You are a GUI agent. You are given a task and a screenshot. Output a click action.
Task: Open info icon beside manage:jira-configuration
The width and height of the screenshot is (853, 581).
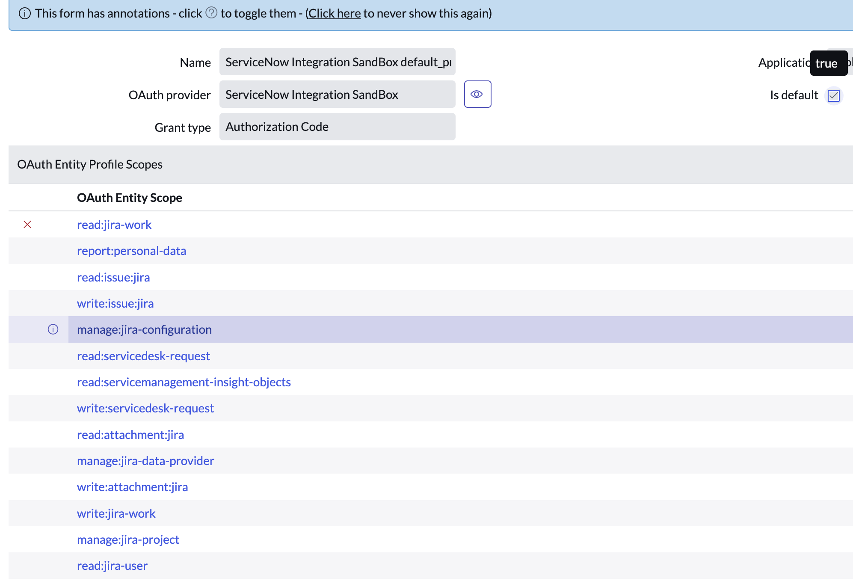pyautogui.click(x=53, y=329)
